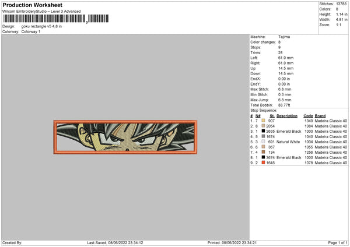Screen dimensions: 350x247
Task: Select the Natural White swatch beside 691
Action: click(263, 142)
